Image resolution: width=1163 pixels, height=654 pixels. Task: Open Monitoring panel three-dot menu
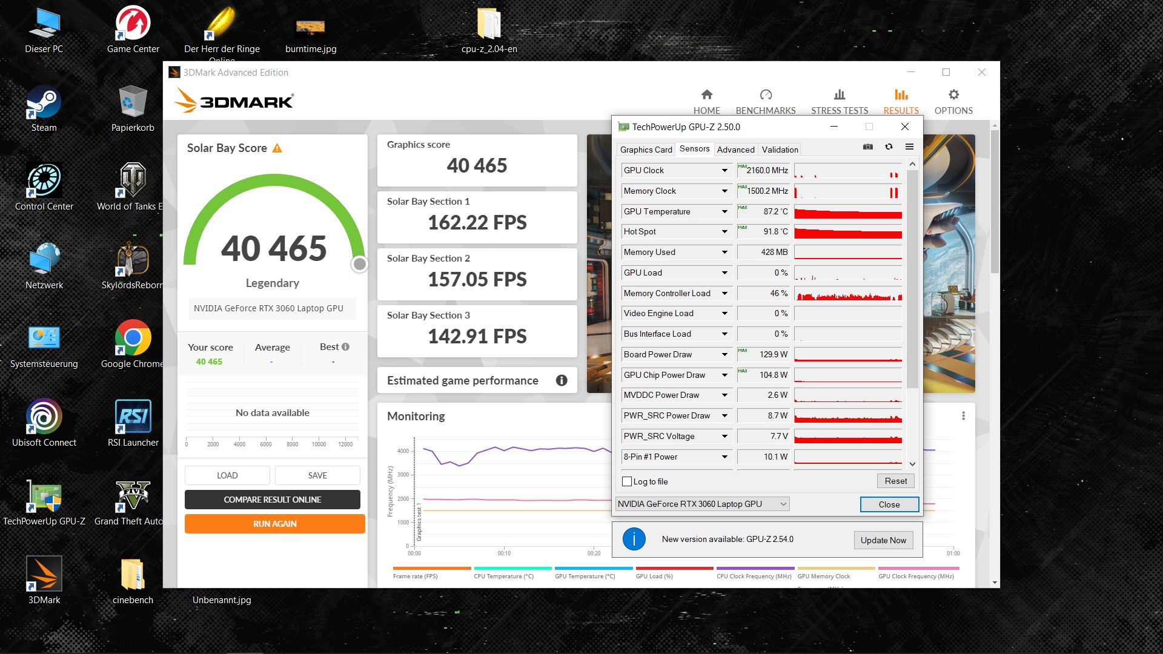tap(963, 416)
